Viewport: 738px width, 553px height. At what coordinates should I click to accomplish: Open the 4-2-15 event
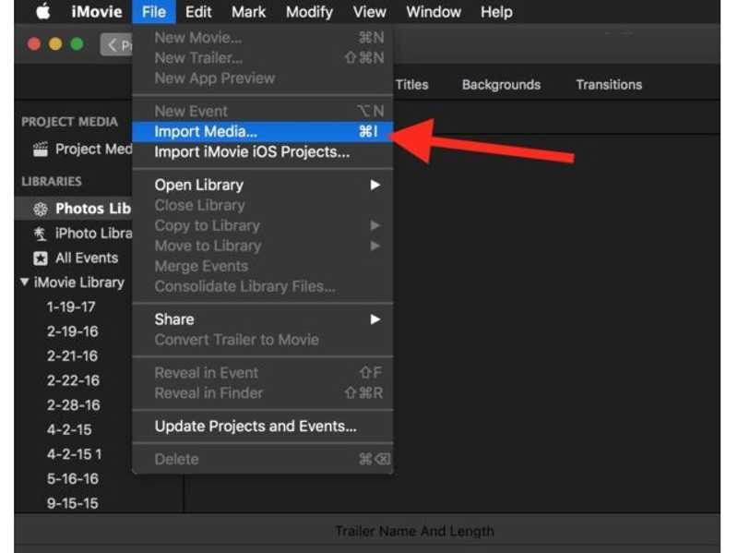(69, 429)
